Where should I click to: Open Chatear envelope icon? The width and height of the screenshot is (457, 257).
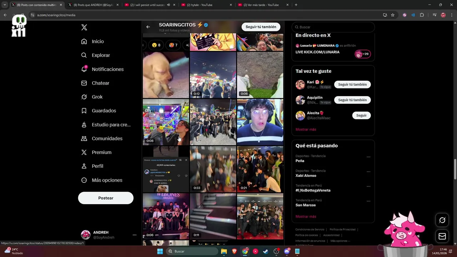[x=84, y=83]
